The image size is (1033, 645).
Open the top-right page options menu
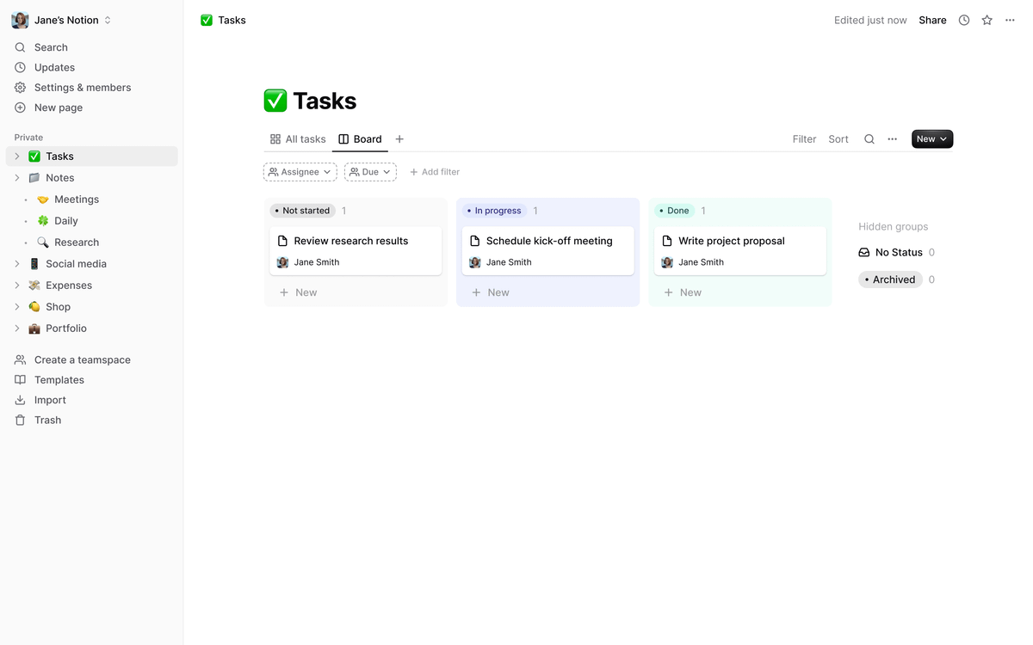(1010, 20)
